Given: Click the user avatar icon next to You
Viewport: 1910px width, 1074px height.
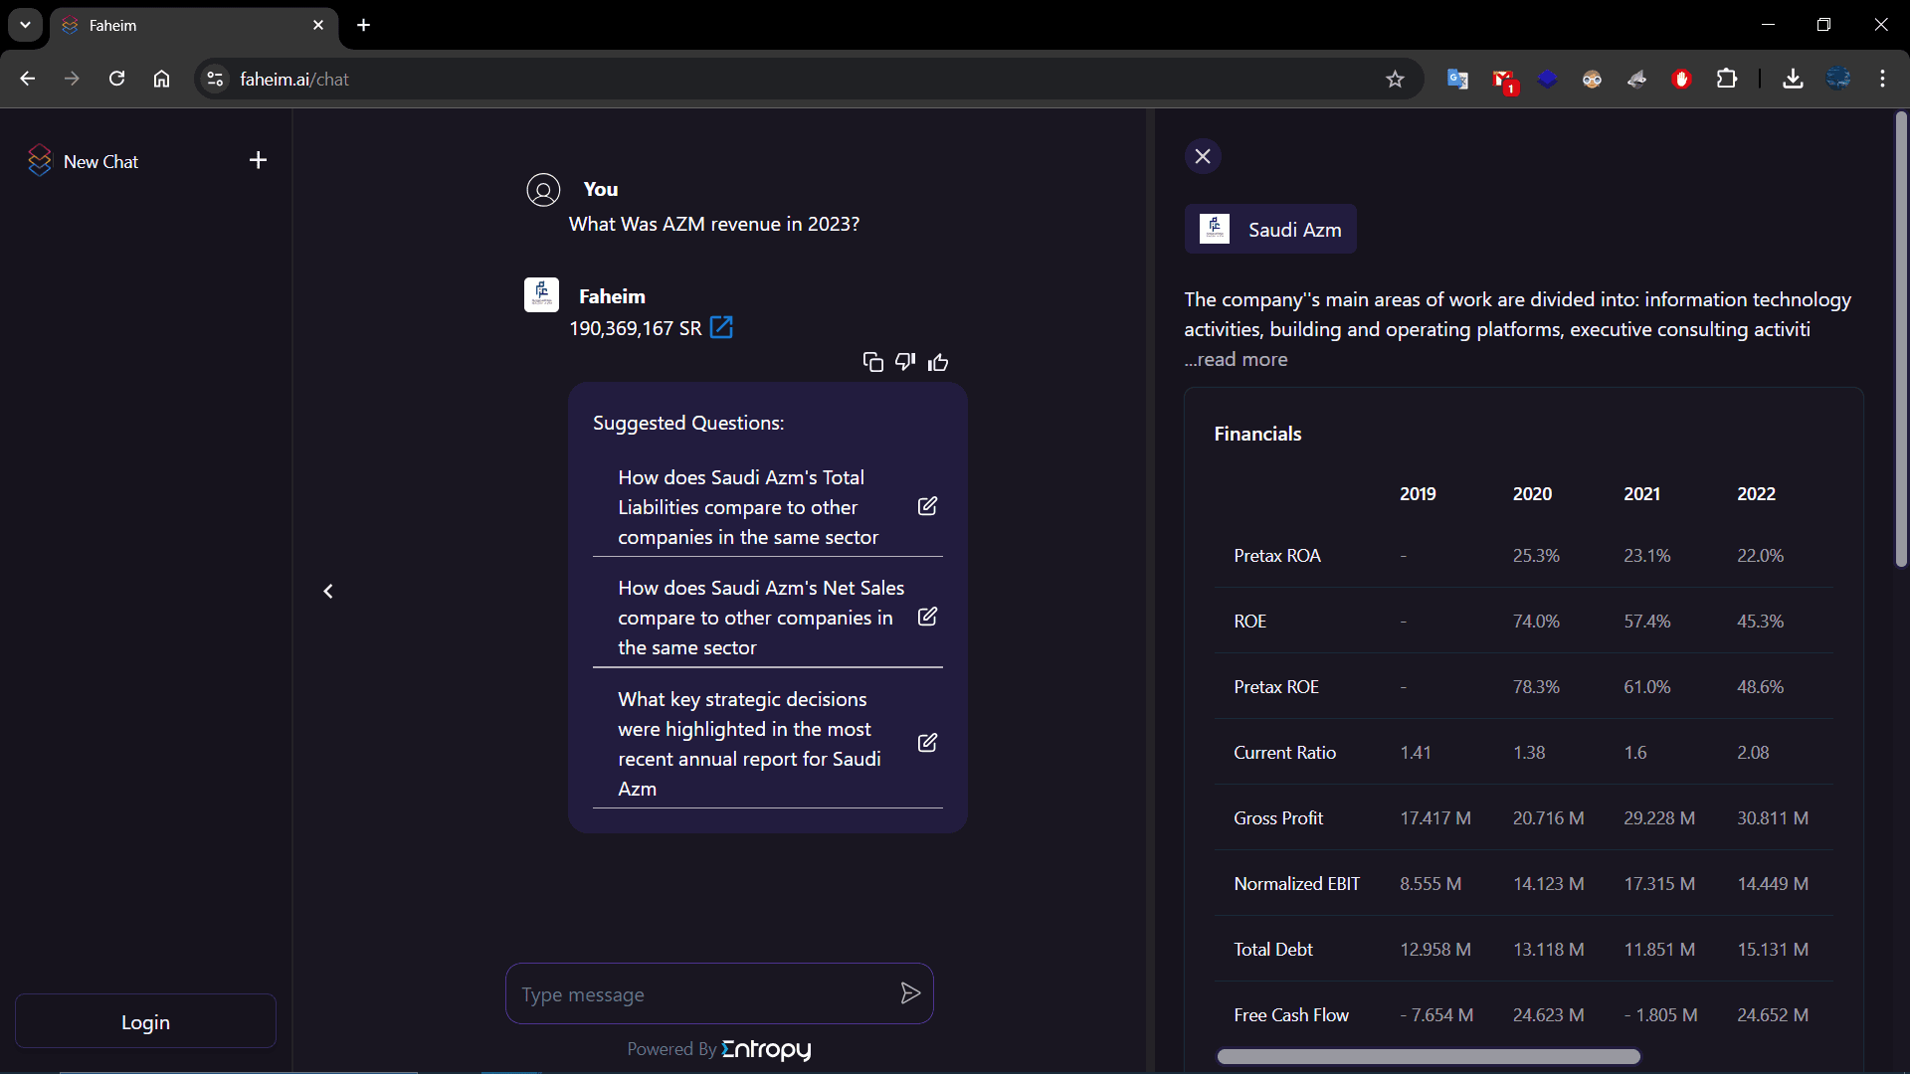Looking at the screenshot, I should (x=543, y=190).
